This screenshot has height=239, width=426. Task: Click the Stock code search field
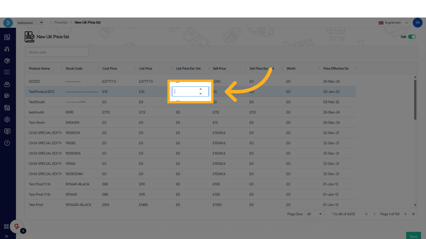coord(57,52)
